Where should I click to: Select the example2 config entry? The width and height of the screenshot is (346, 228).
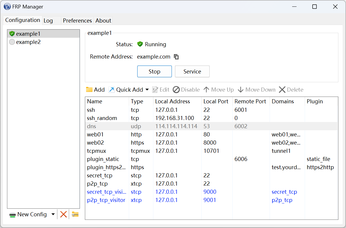click(44, 42)
